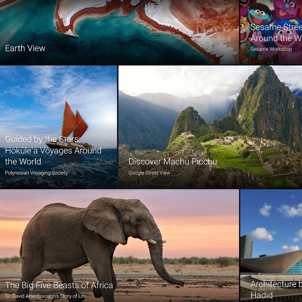Select the blue Sesame Street puppet character

(259, 15)
